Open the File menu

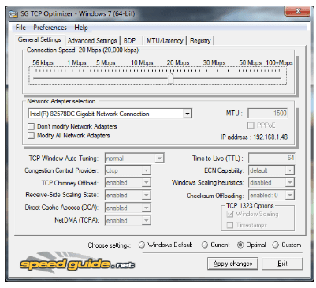[20, 28]
